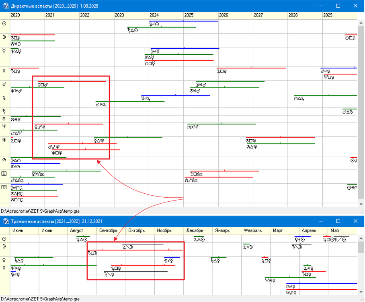Pick the Uranus row symbol in the direct aspects window
The image size is (365, 302).
pyautogui.click(x=4, y=119)
